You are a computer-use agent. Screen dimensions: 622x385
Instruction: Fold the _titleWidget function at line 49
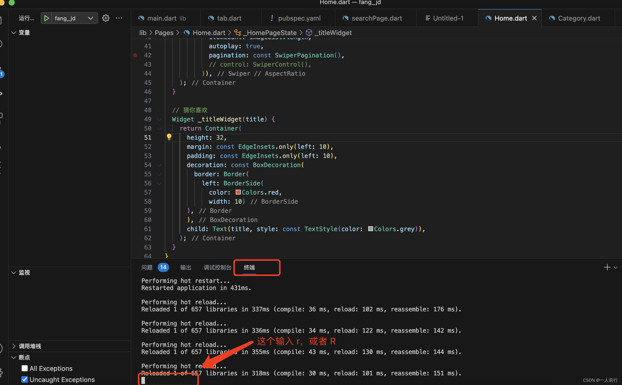pos(159,119)
